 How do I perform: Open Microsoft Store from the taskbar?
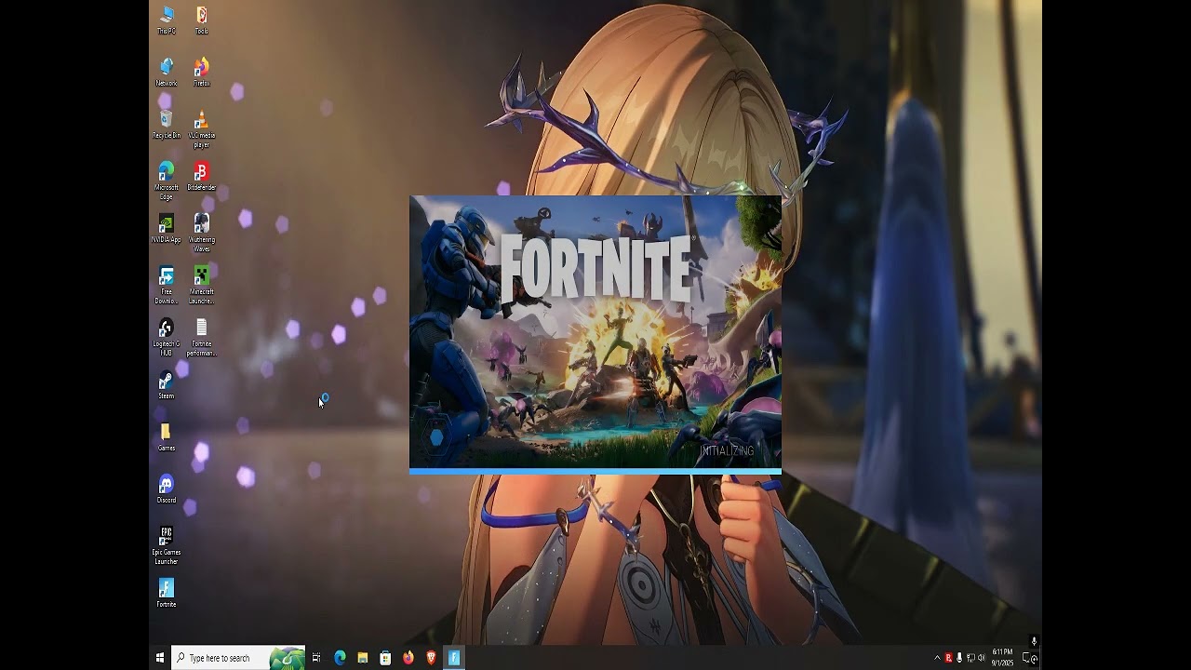coord(385,658)
